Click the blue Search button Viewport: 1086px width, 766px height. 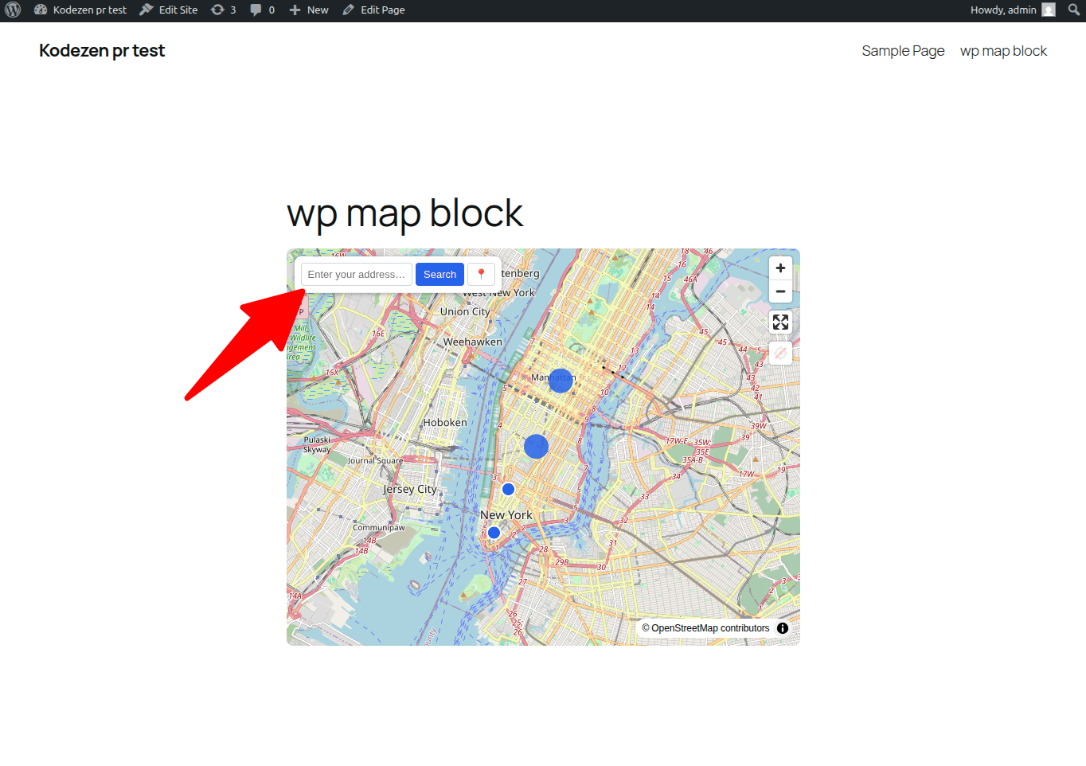439,275
